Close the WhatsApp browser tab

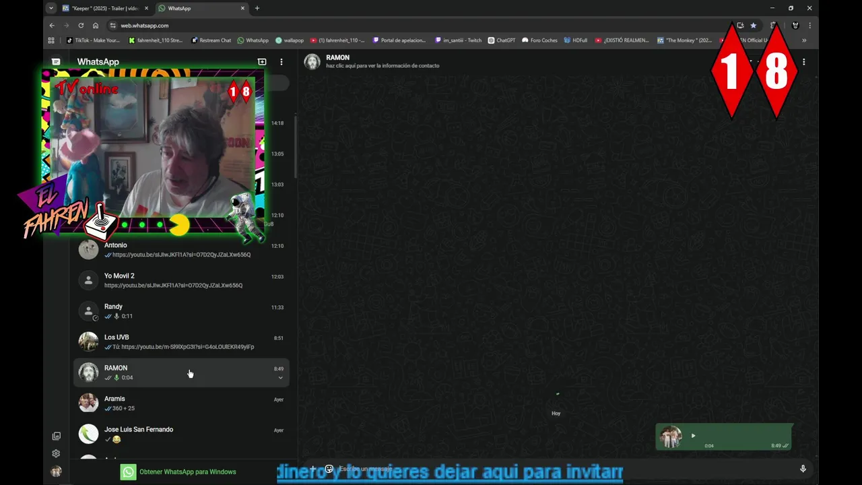pyautogui.click(x=242, y=8)
